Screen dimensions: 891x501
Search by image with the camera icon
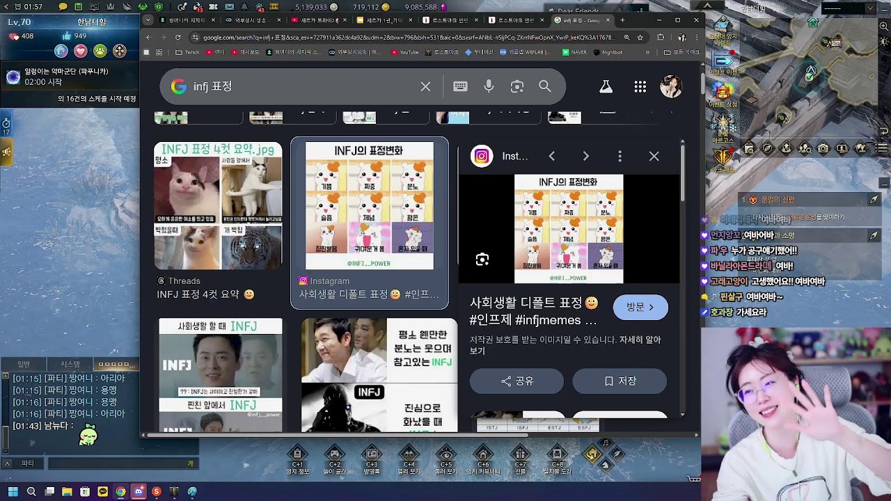tap(517, 86)
